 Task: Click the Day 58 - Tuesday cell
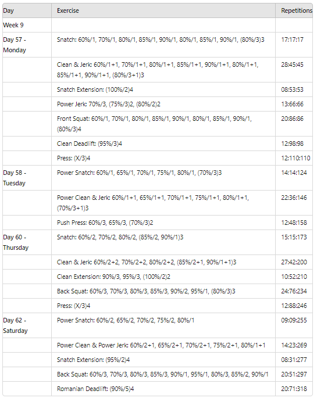[27, 178]
